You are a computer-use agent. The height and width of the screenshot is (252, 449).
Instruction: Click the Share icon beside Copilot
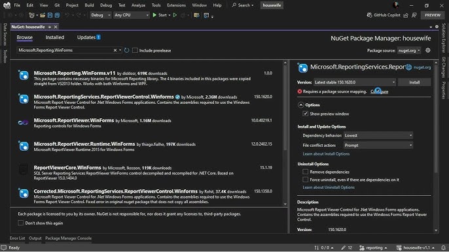(x=406, y=15)
